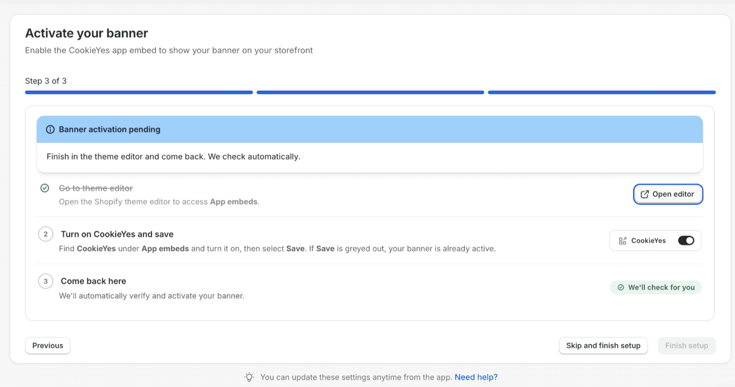
Task: Click the first progress bar segment
Action: pyautogui.click(x=139, y=92)
